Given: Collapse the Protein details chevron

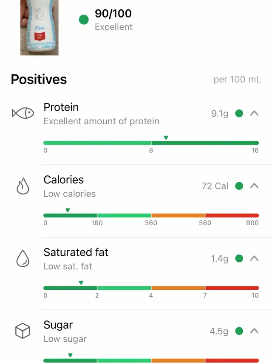Looking at the screenshot, I should pyautogui.click(x=254, y=114).
